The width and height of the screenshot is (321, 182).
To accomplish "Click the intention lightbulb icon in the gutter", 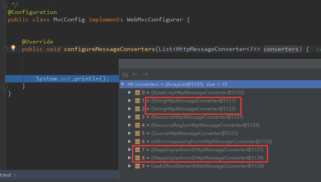I will coord(13,48).
